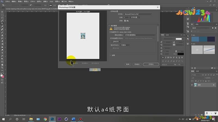The width and height of the screenshot is (218, 122).
Task: Toggle visibility of the background layer
Action: tap(192, 85)
